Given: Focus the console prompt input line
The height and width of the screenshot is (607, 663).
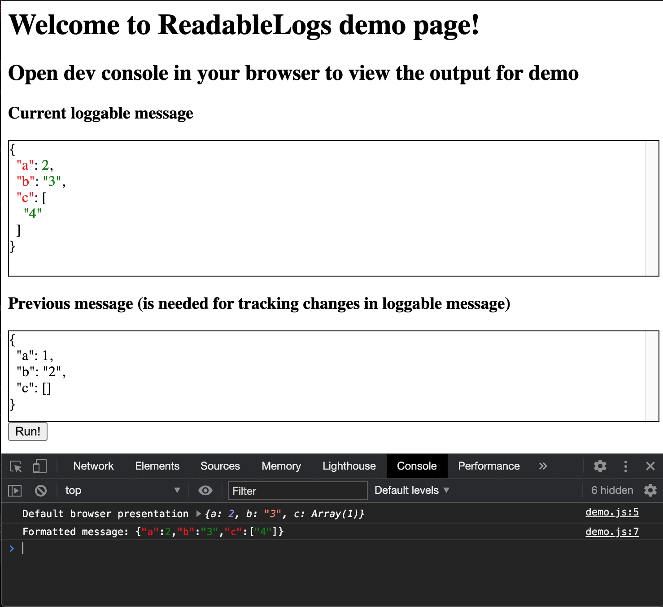Looking at the screenshot, I should tap(332, 548).
